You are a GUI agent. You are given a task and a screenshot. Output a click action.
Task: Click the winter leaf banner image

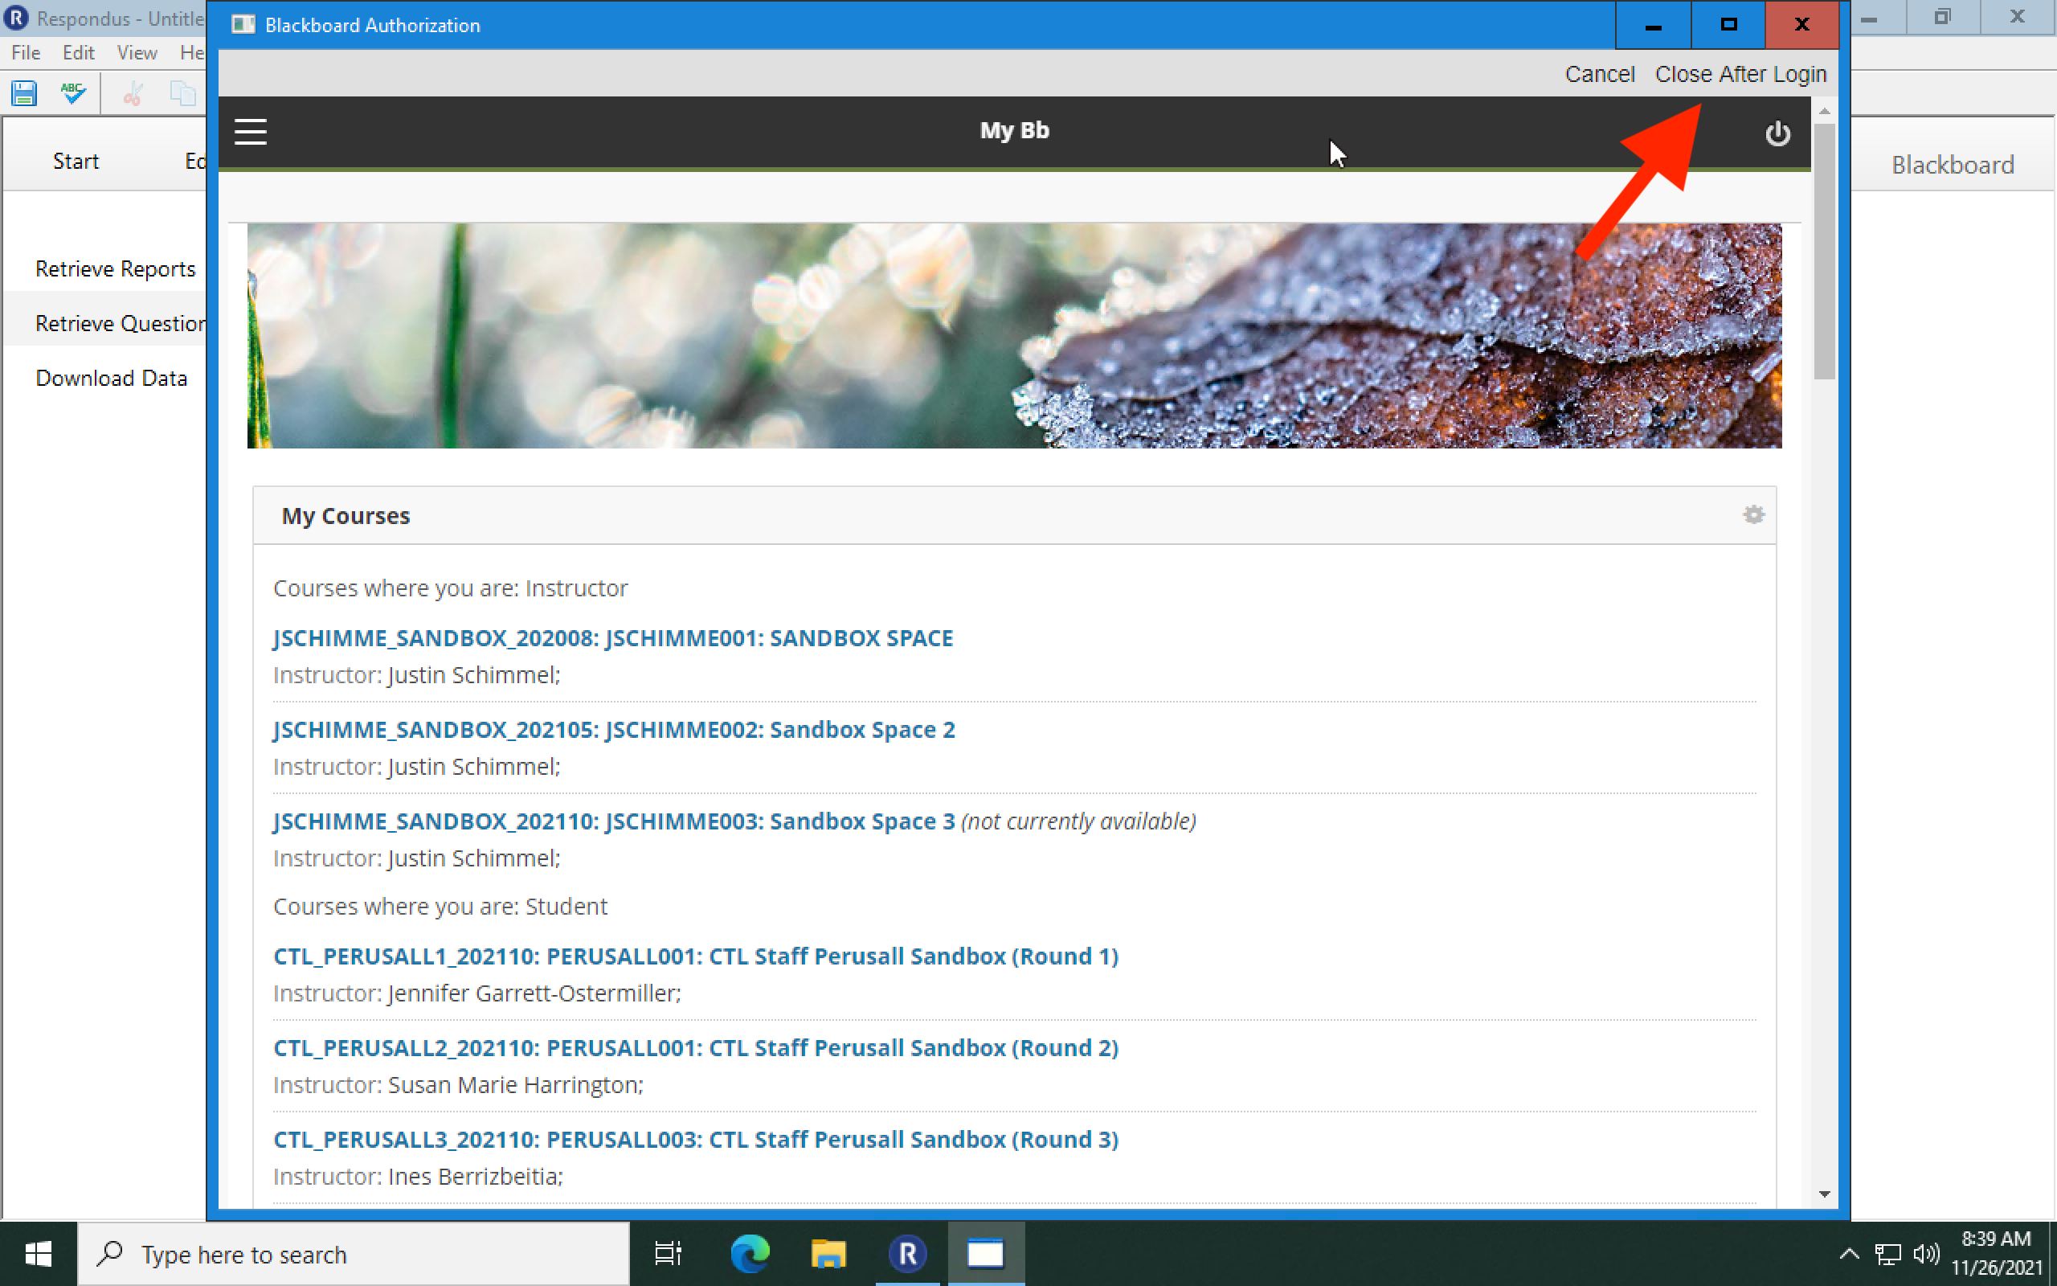click(1014, 336)
